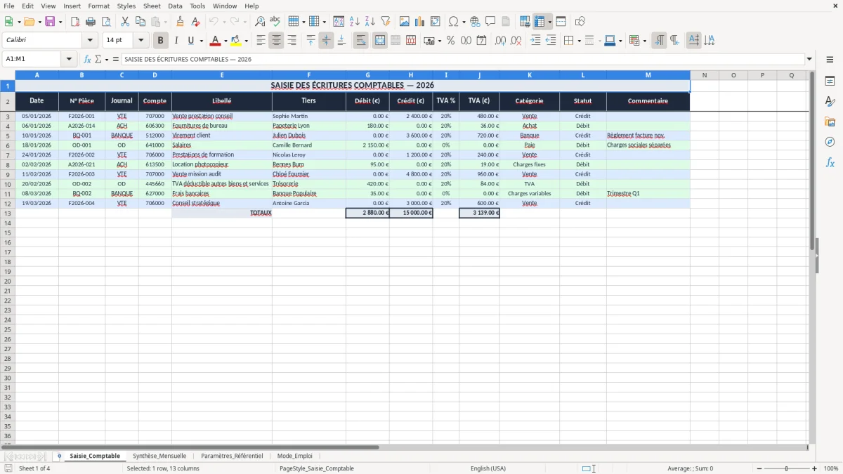
Task: Click the Sort Ascending icon
Action: (x=355, y=22)
